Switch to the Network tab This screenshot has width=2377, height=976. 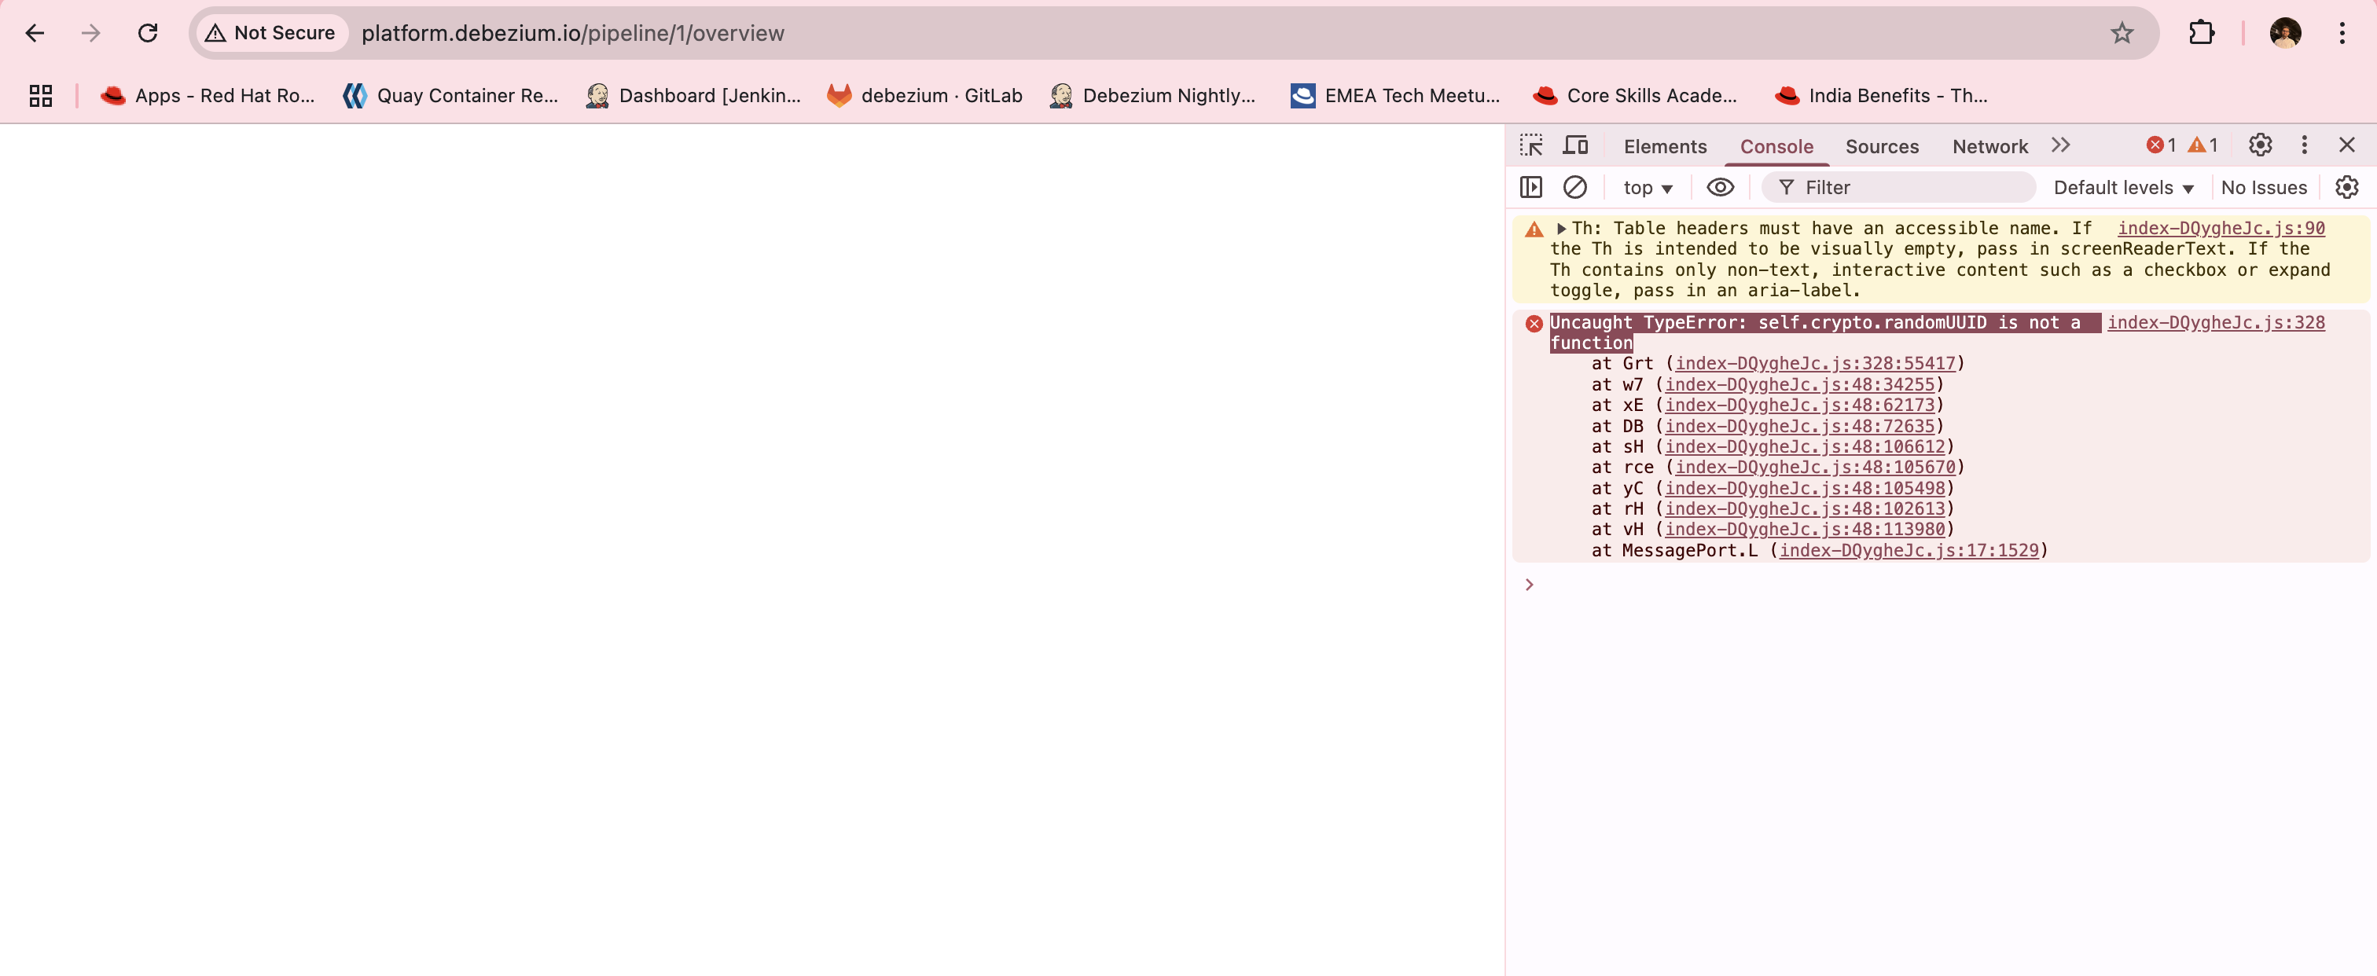1989,145
